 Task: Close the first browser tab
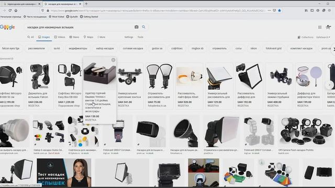(x=39, y=4)
